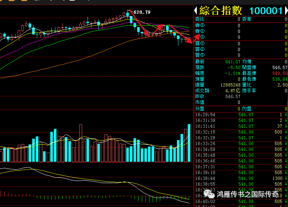
Task: Click the 1300 volume in the 16:38:44 row
Action: [278, 178]
